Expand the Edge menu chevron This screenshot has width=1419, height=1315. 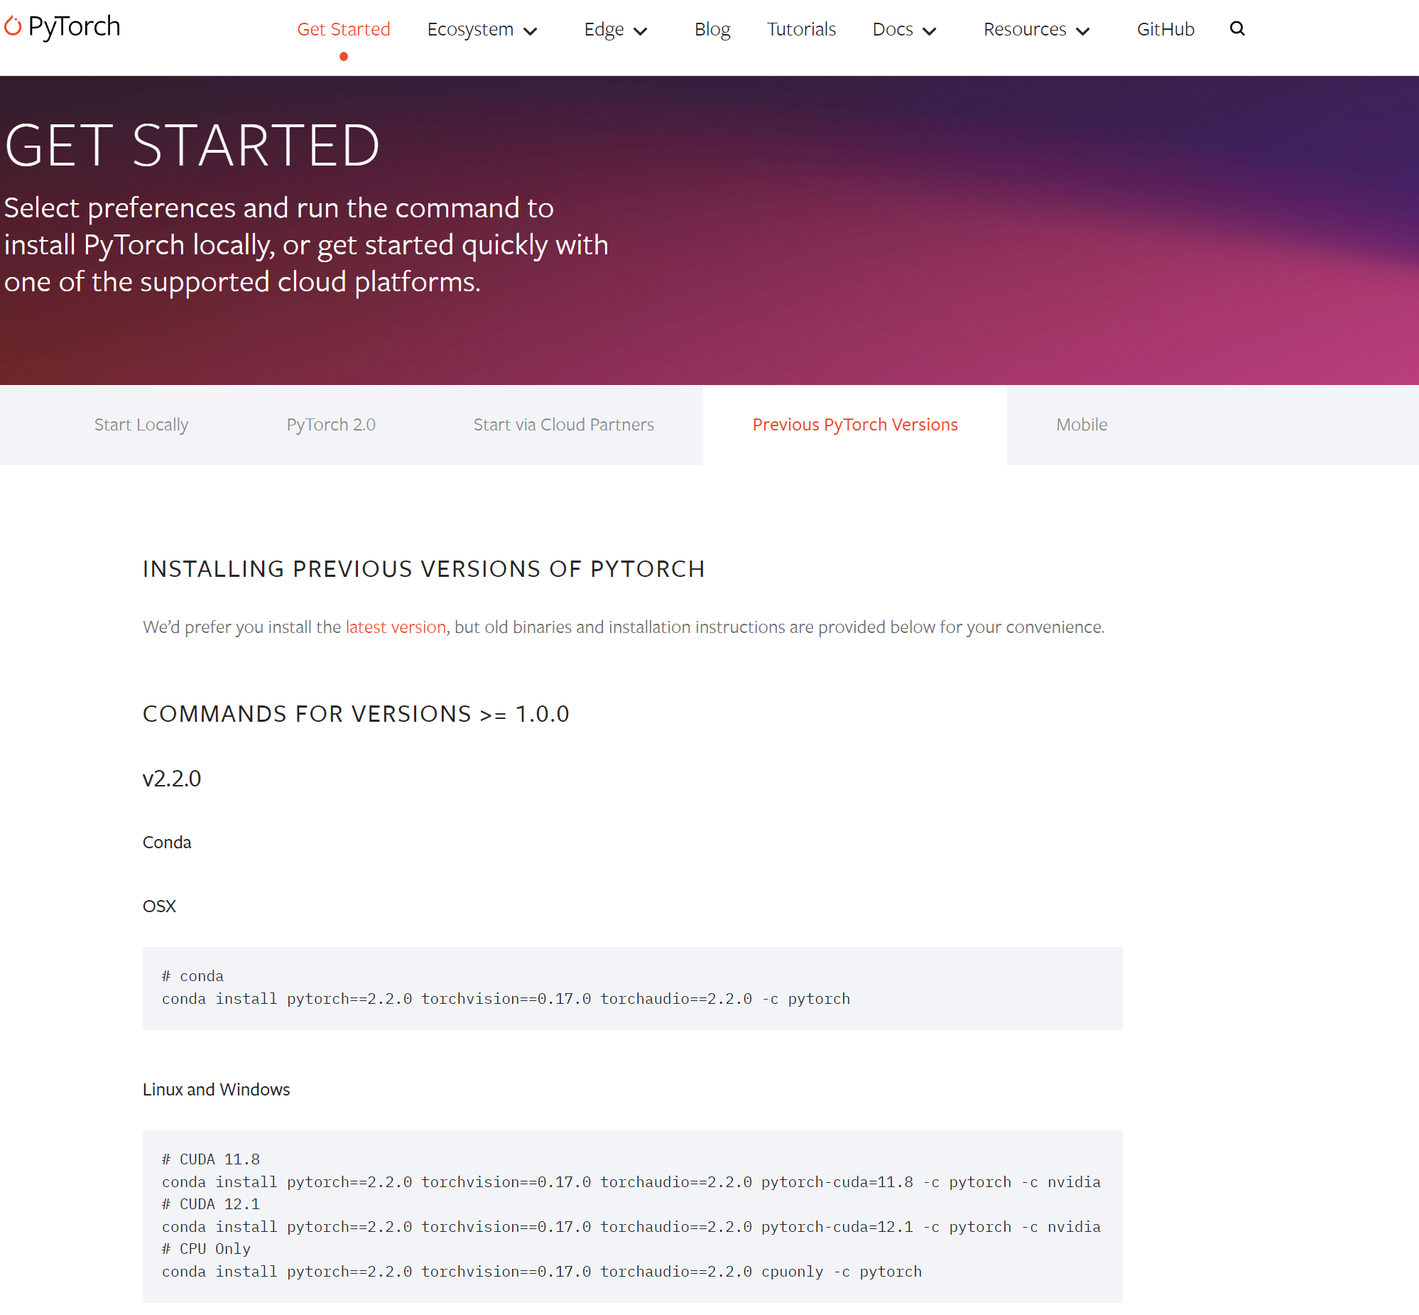point(645,27)
